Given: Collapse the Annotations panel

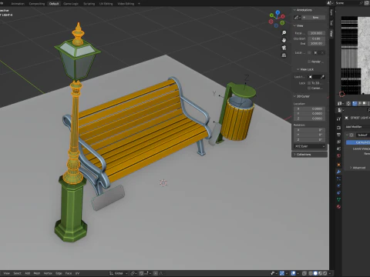Looking at the screenshot, I should pyautogui.click(x=294, y=10).
